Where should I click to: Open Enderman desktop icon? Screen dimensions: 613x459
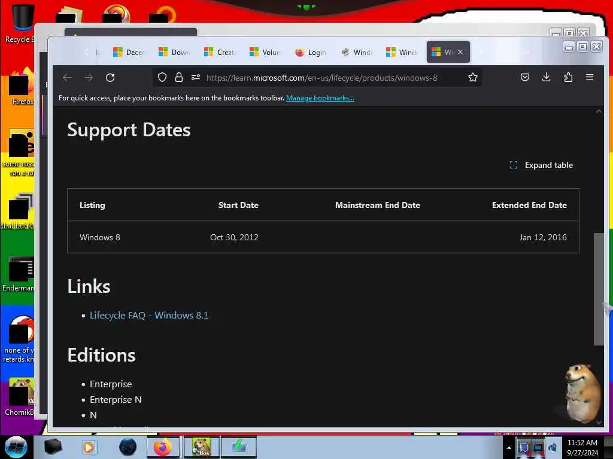click(x=19, y=274)
